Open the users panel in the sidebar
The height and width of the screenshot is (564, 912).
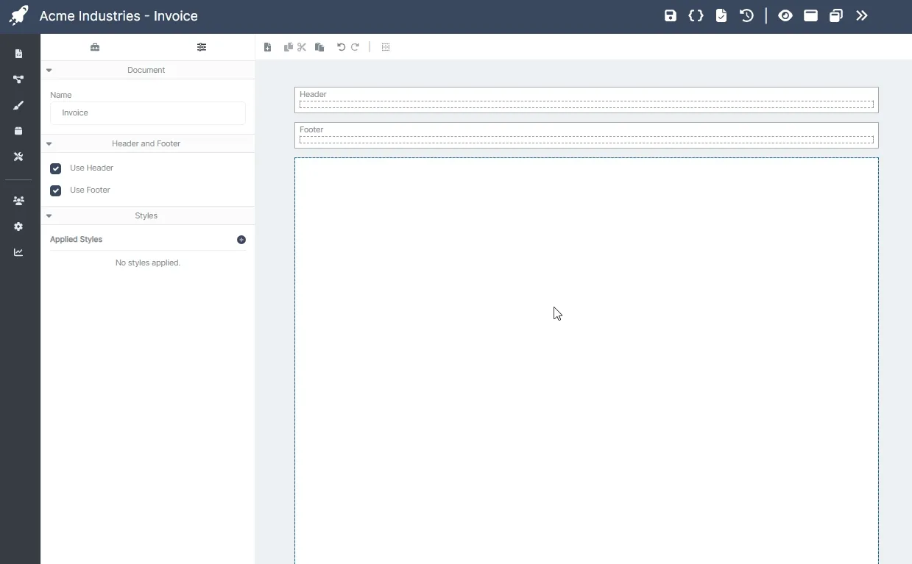18,201
